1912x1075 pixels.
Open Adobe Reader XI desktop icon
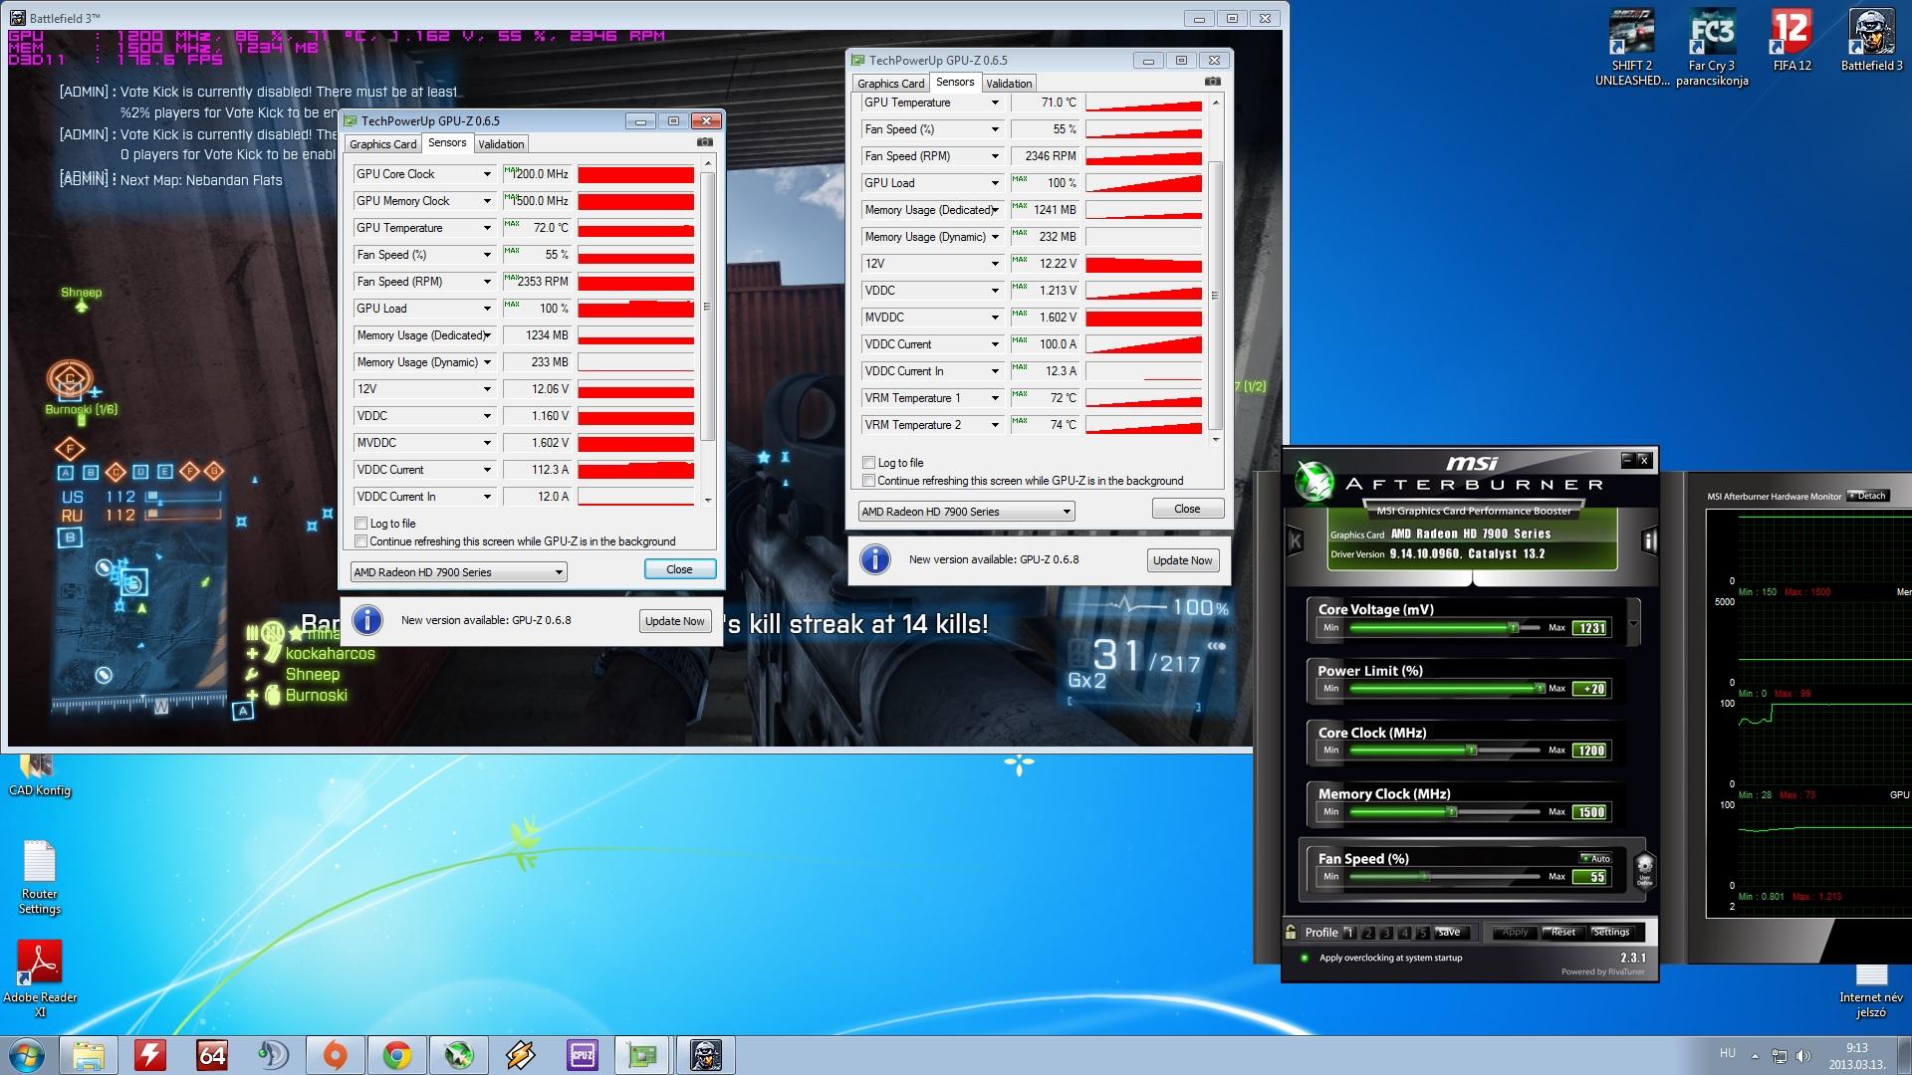[x=40, y=978]
